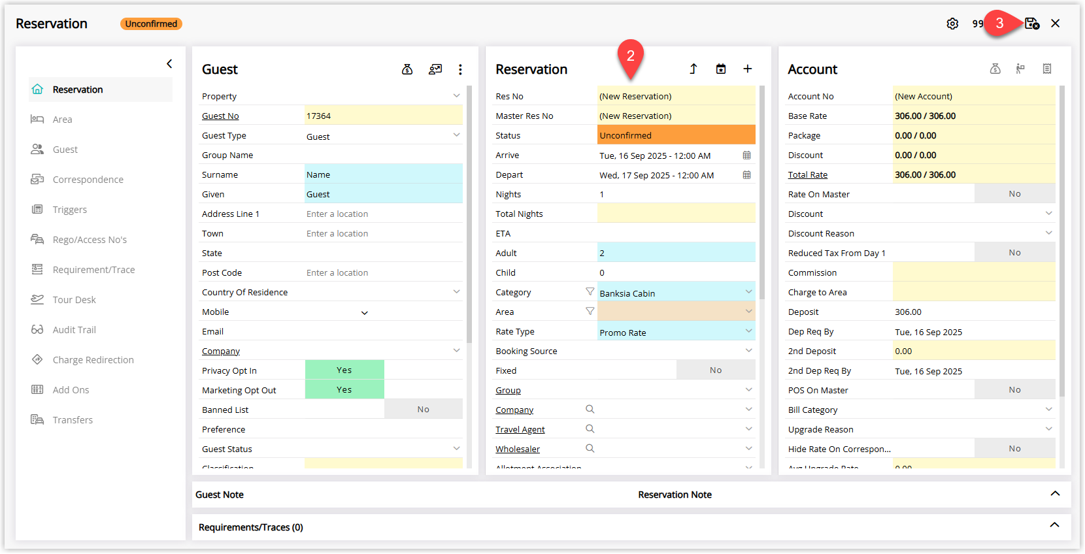Screen dimensions: 1085x554
Task: Open the Category Banksia Cabin dropdown
Action: pos(748,292)
